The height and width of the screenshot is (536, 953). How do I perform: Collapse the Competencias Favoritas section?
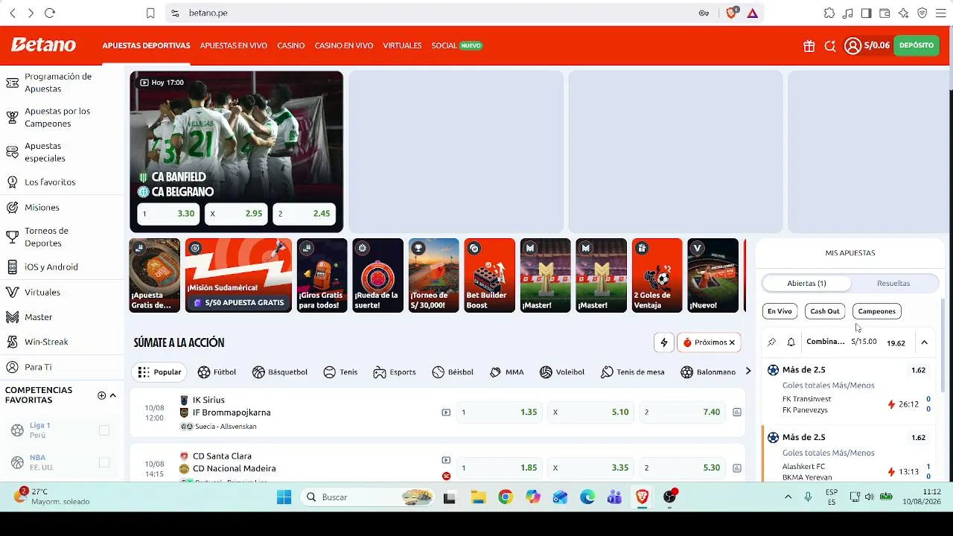click(113, 395)
